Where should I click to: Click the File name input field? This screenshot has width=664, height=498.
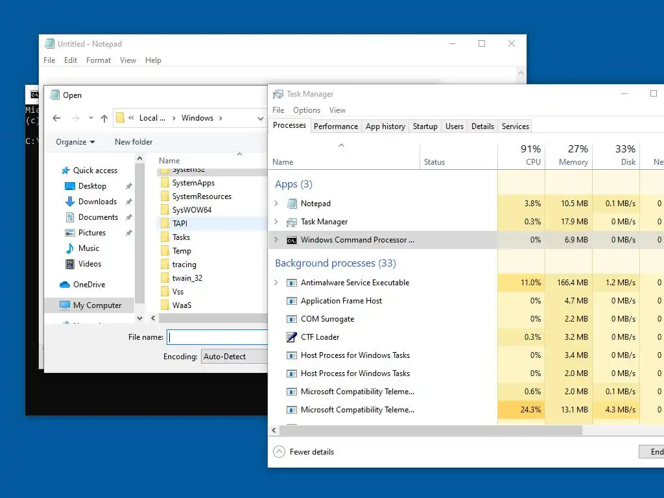point(217,337)
